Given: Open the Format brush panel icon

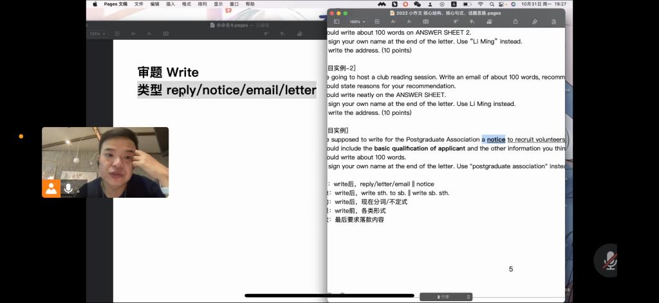Looking at the screenshot, I should [535, 22].
